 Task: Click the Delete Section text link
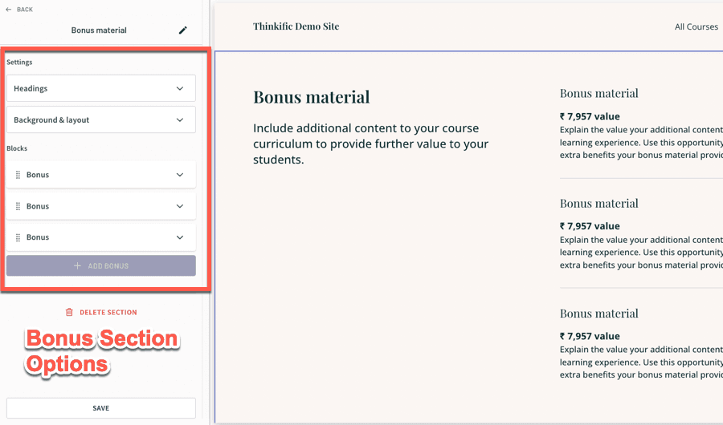point(108,312)
